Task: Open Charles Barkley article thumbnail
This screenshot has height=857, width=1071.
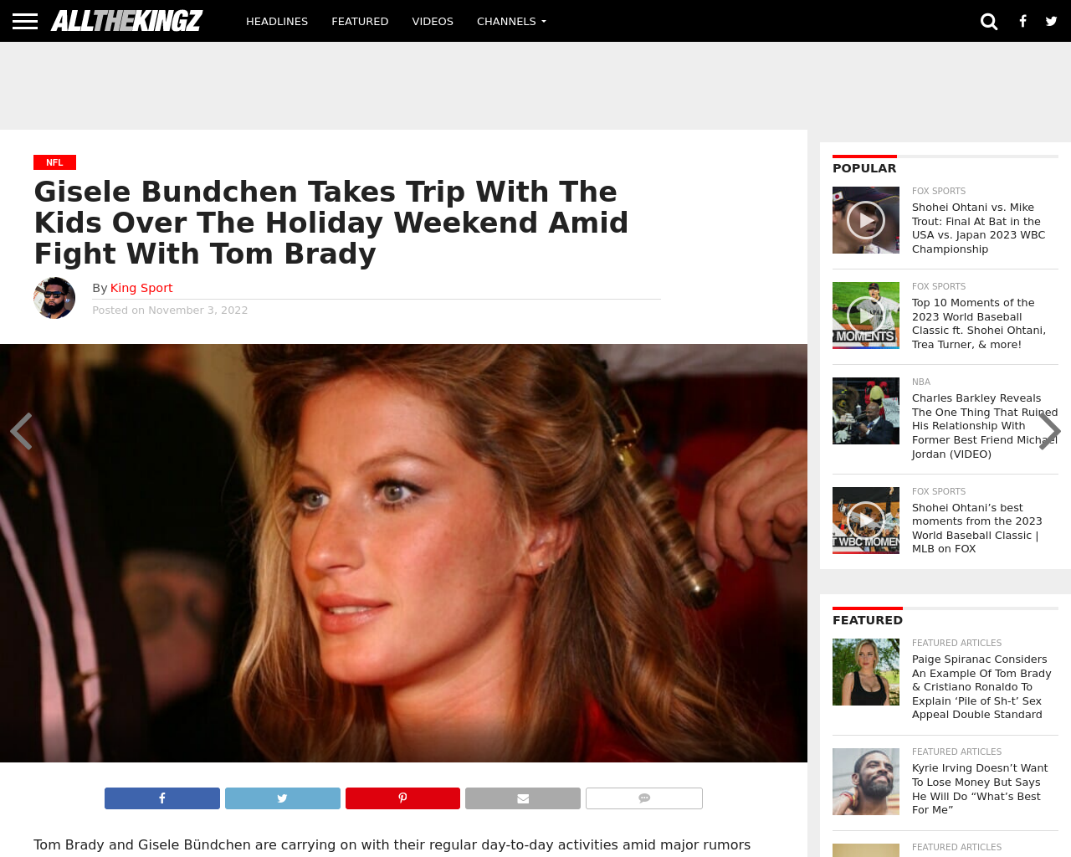Action: point(866,411)
